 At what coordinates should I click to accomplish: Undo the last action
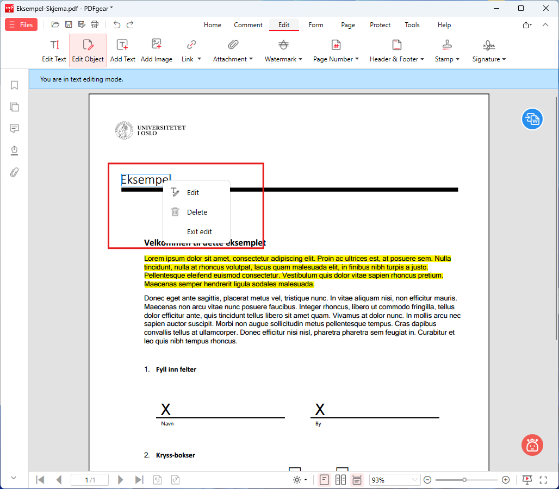[116, 24]
